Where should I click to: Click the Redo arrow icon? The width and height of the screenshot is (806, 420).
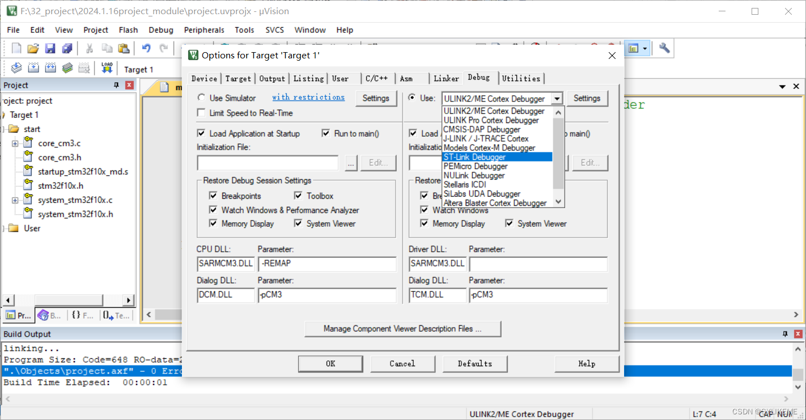[x=164, y=49]
